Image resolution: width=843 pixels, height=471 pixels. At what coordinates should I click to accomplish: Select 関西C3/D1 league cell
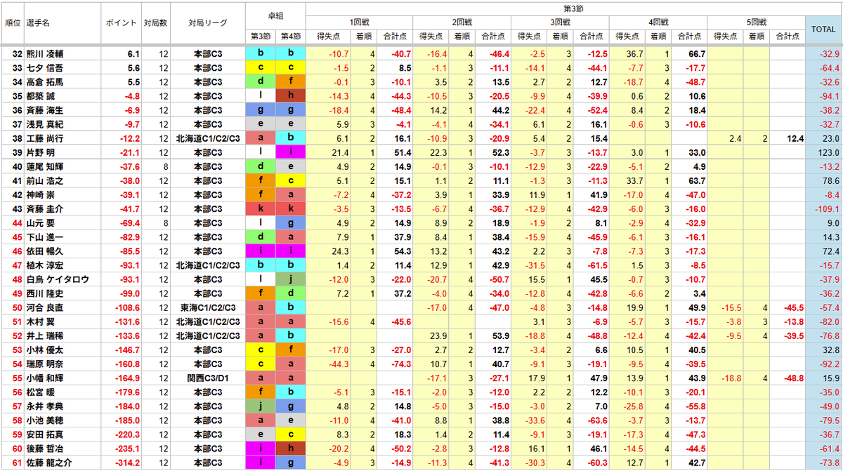[208, 378]
